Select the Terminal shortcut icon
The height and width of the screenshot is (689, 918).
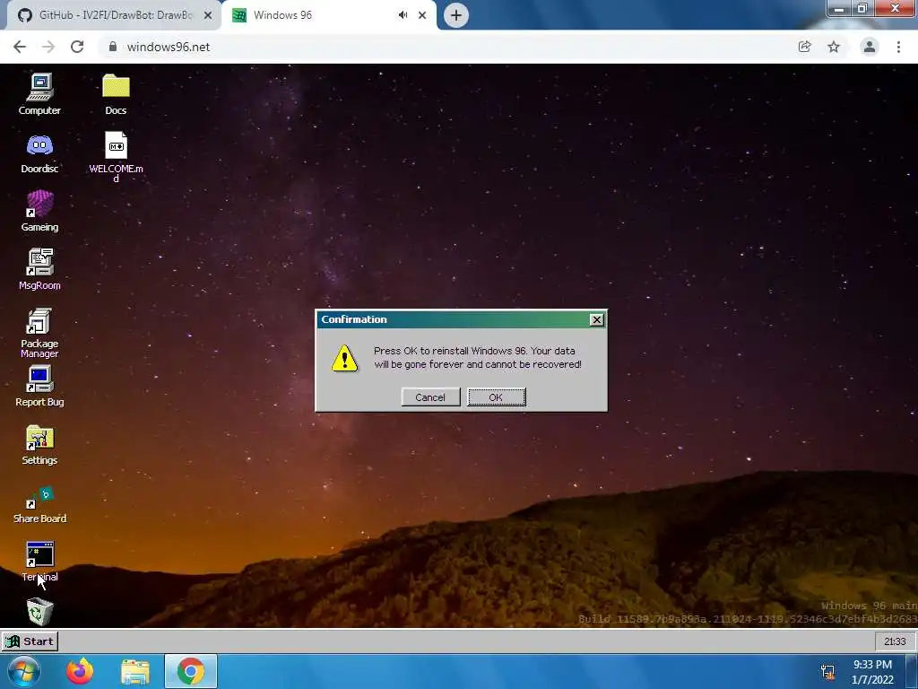39,562
